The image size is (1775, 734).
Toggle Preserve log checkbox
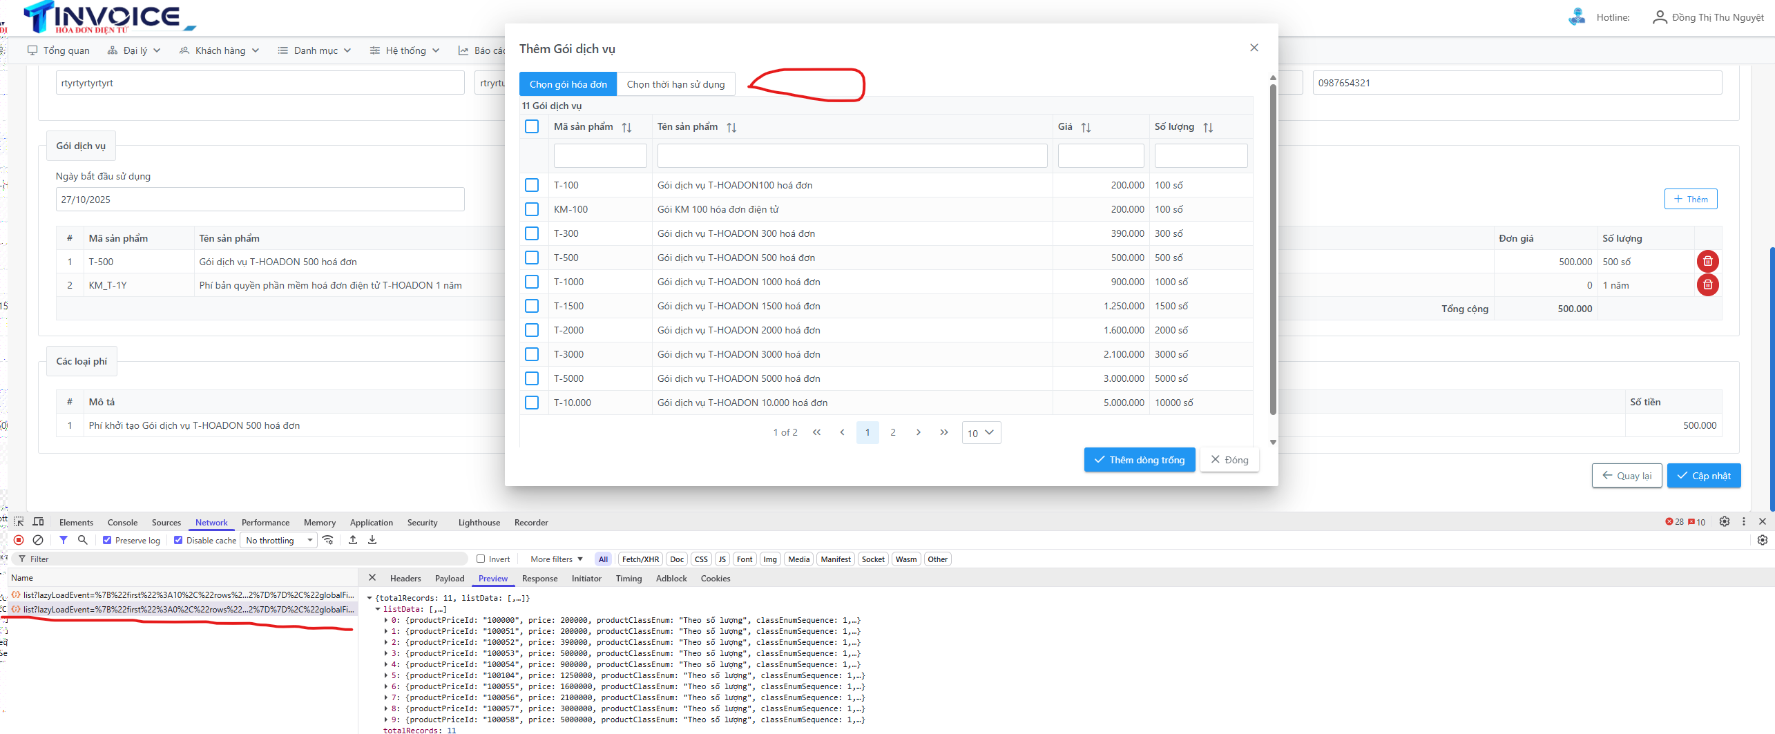(x=107, y=540)
